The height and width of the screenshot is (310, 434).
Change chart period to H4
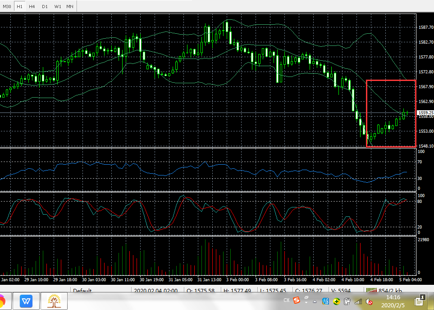coord(32,6)
